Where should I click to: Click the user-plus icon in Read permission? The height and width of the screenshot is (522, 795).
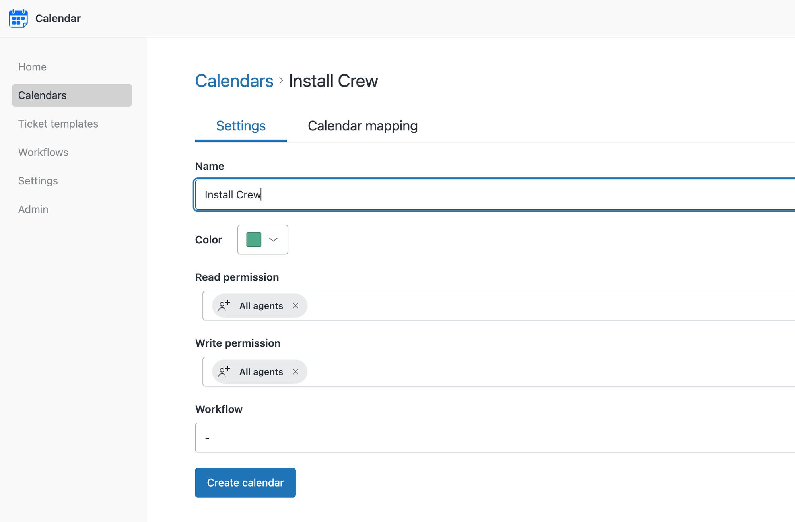pyautogui.click(x=224, y=306)
